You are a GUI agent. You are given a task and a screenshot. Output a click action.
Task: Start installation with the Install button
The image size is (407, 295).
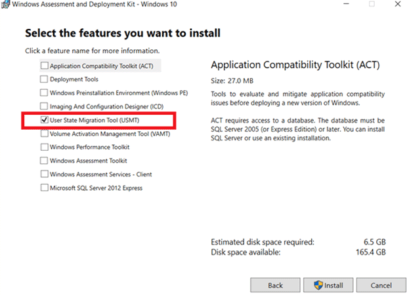tap(328, 285)
